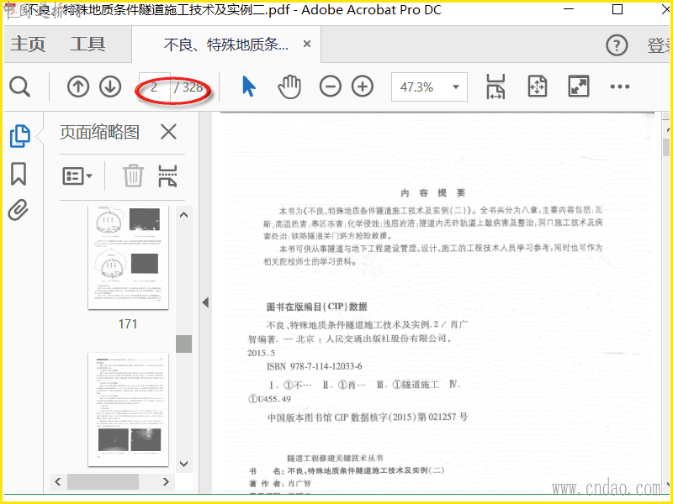Go to next page arrow
Viewport: 673px width, 504px height.
(110, 87)
